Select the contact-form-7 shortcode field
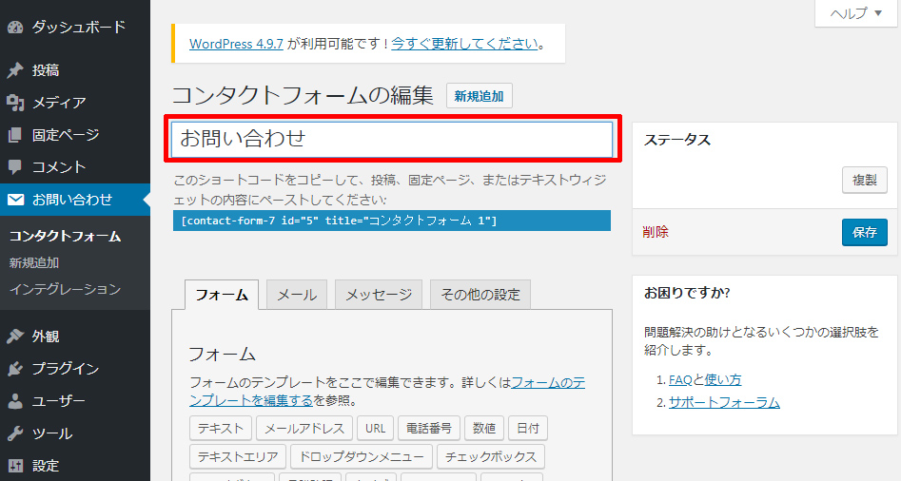The width and height of the screenshot is (901, 481). point(392,221)
